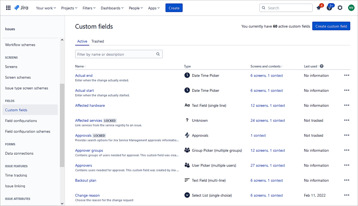Open the actions menu for Change reason
This screenshot has height=206, width=358.
346,195
